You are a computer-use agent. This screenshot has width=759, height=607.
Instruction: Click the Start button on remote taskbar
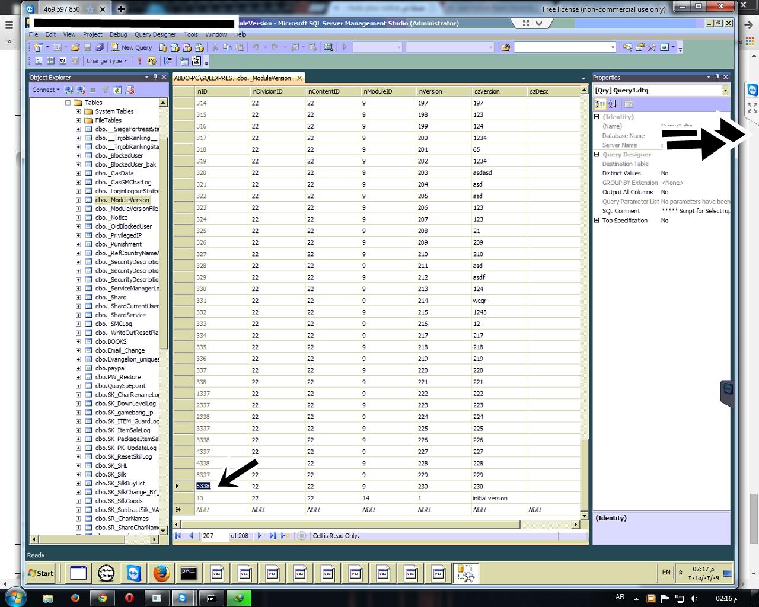(41, 573)
